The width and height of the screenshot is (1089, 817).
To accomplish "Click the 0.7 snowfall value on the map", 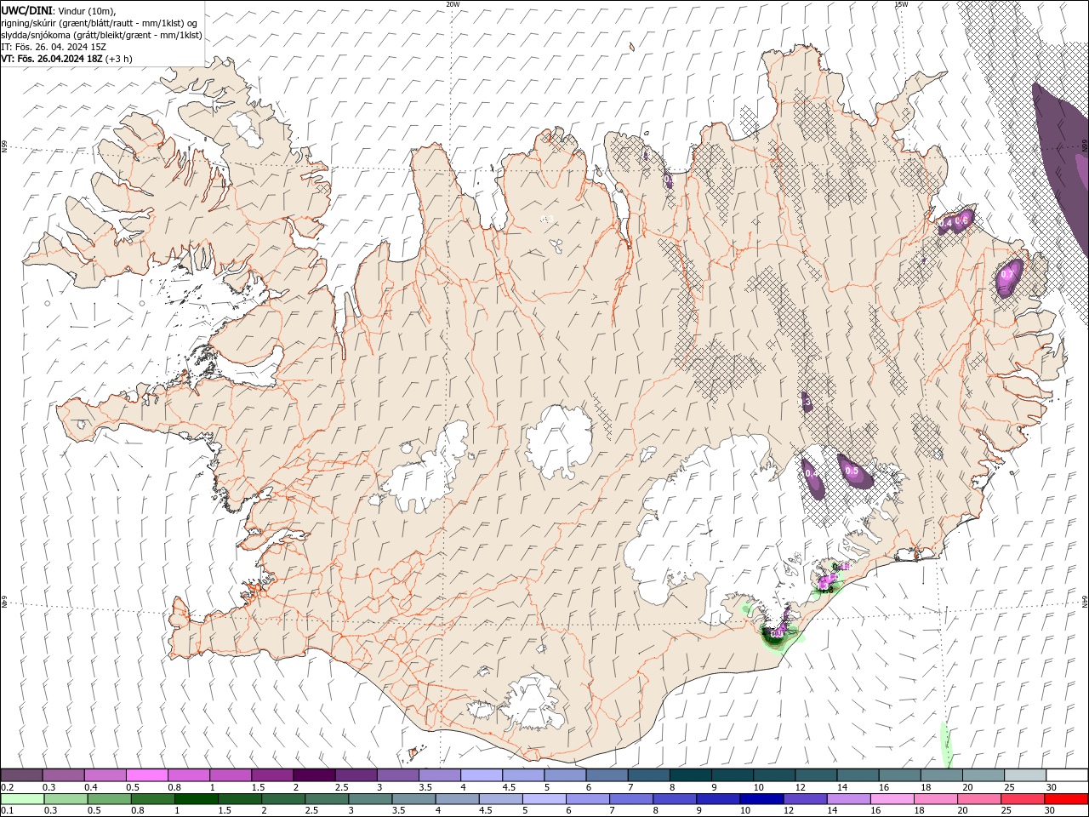I will click(1007, 275).
